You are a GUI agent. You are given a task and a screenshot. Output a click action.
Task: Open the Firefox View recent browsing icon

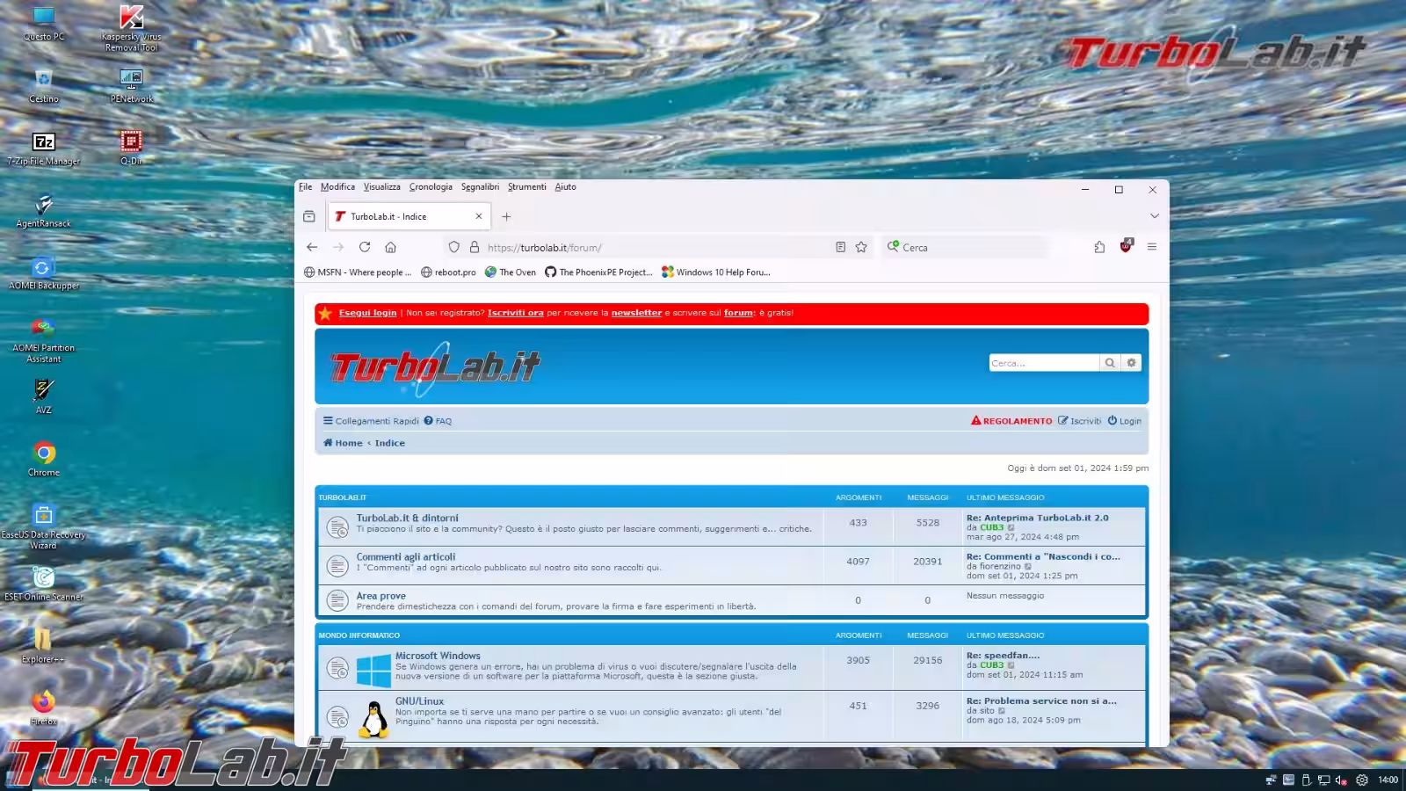click(x=309, y=216)
